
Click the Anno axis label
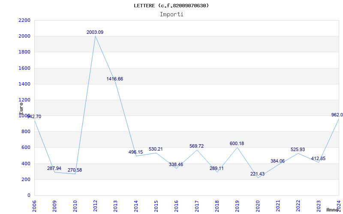tap(333, 210)
